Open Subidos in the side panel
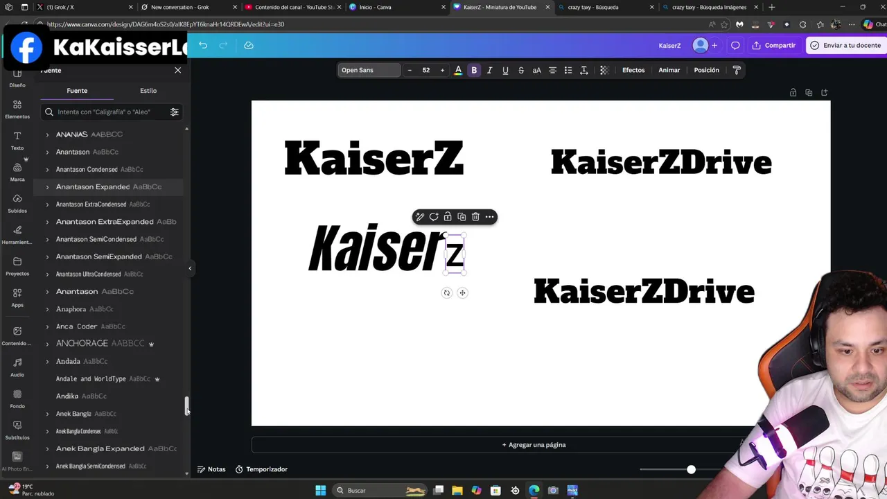This screenshot has height=499, width=887. coord(17,203)
